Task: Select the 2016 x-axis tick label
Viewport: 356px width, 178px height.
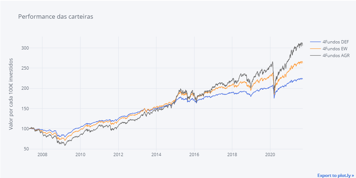Action: point(194,155)
